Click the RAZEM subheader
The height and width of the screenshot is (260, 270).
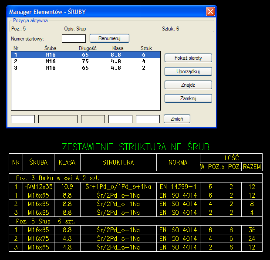tap(252, 167)
